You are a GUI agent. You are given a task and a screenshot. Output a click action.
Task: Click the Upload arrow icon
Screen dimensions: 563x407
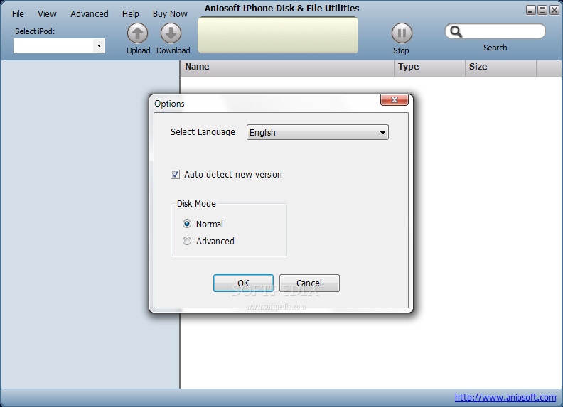(137, 33)
